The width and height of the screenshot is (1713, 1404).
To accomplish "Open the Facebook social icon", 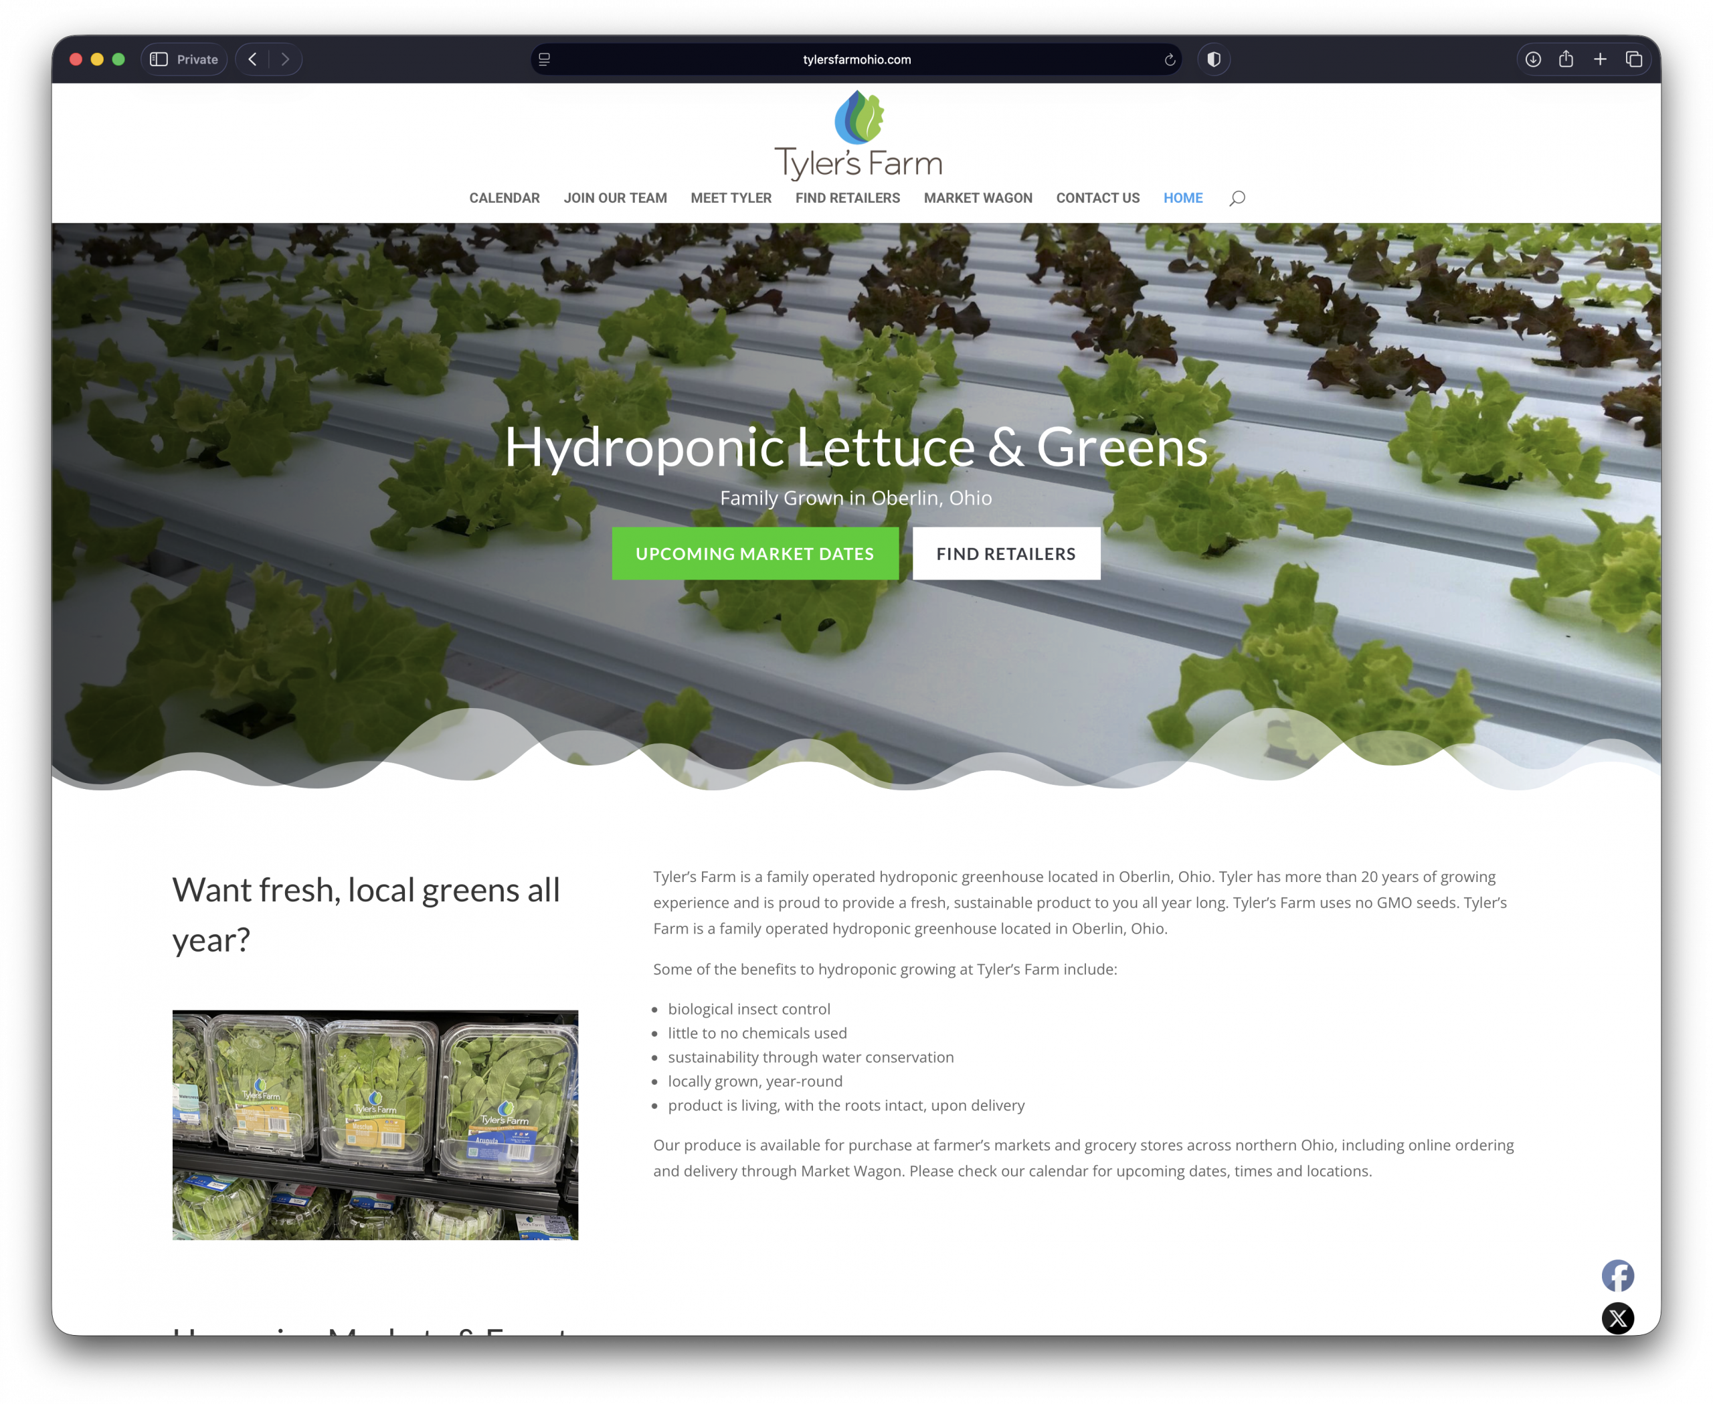I will point(1617,1276).
